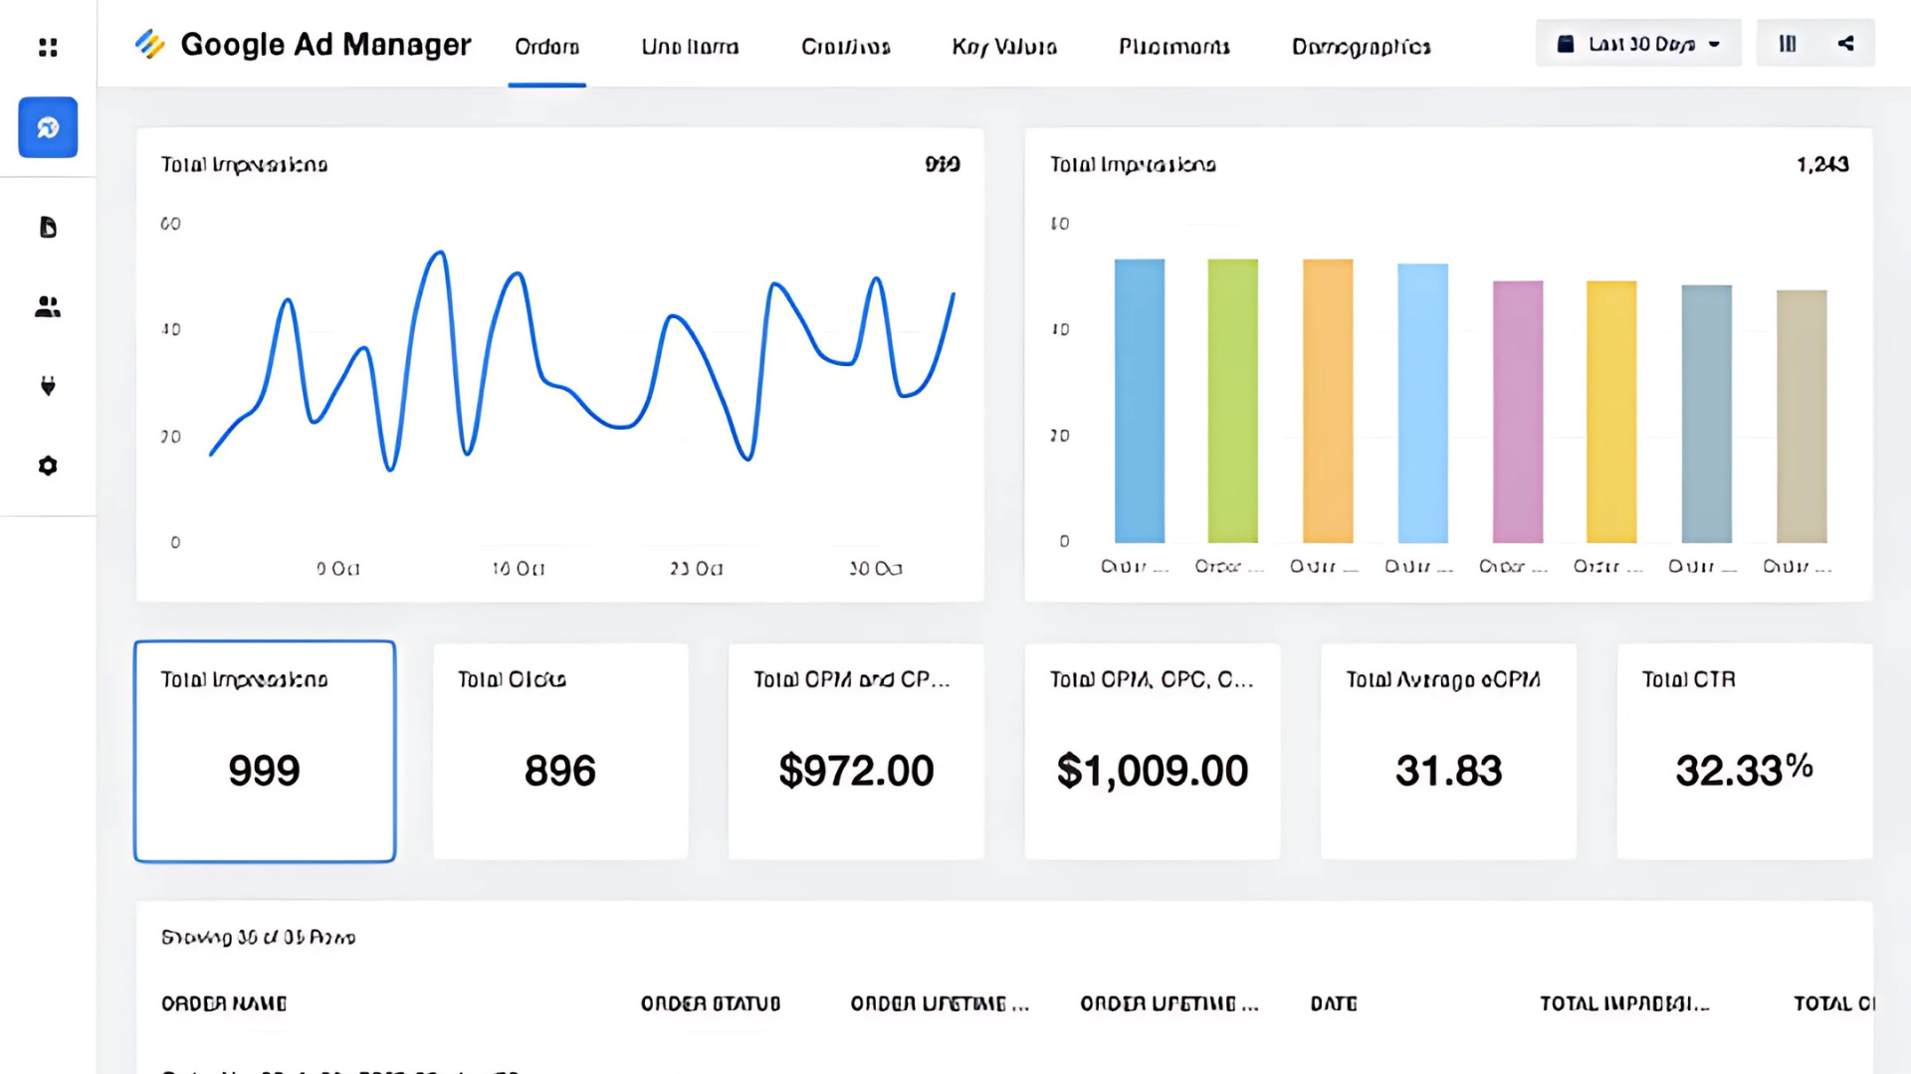Screen dimensions: 1911x1074
Task: Switch to the Demographics tab
Action: point(1362,47)
